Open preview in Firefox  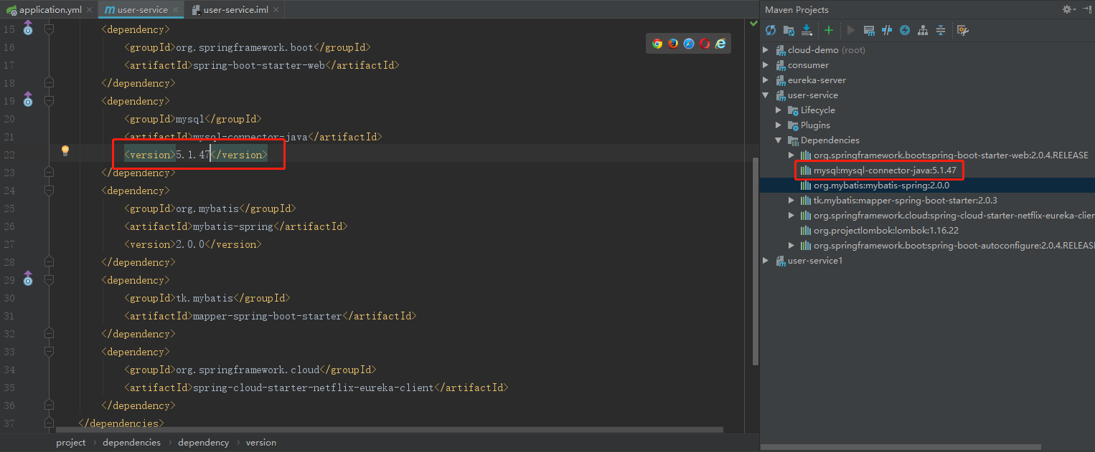click(x=673, y=43)
